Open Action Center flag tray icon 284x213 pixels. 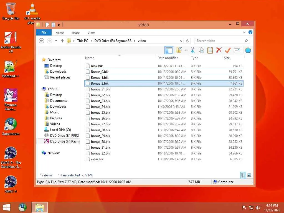244,207
